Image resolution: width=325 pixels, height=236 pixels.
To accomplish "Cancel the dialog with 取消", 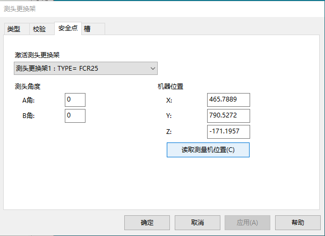I will (x=197, y=223).
